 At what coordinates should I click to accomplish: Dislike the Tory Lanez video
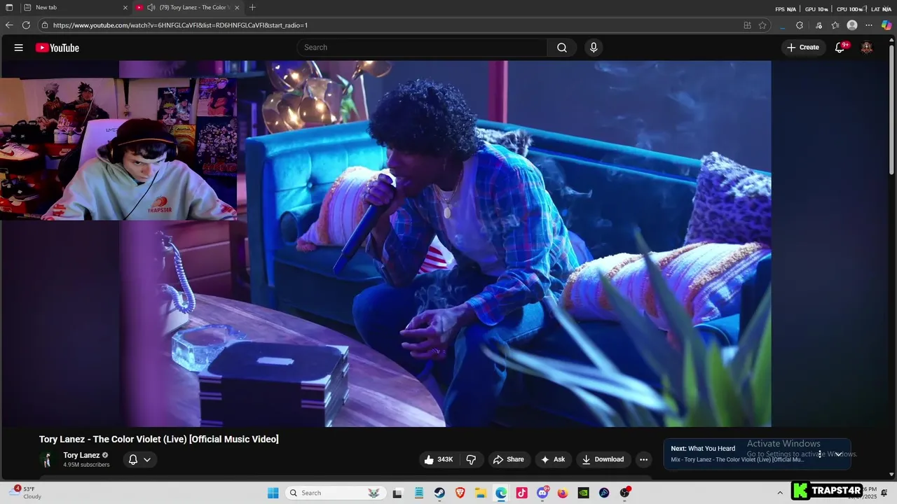pyautogui.click(x=471, y=459)
